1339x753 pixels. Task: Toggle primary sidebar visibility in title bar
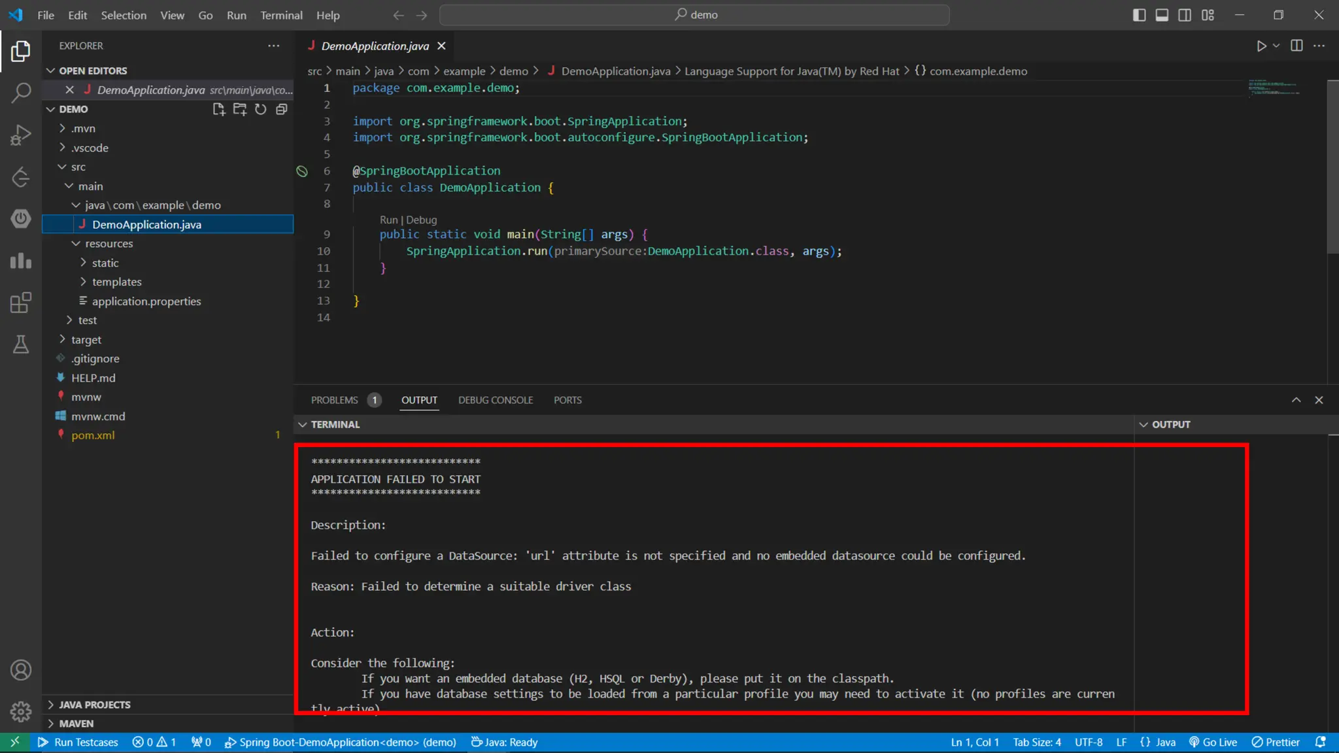(x=1139, y=15)
